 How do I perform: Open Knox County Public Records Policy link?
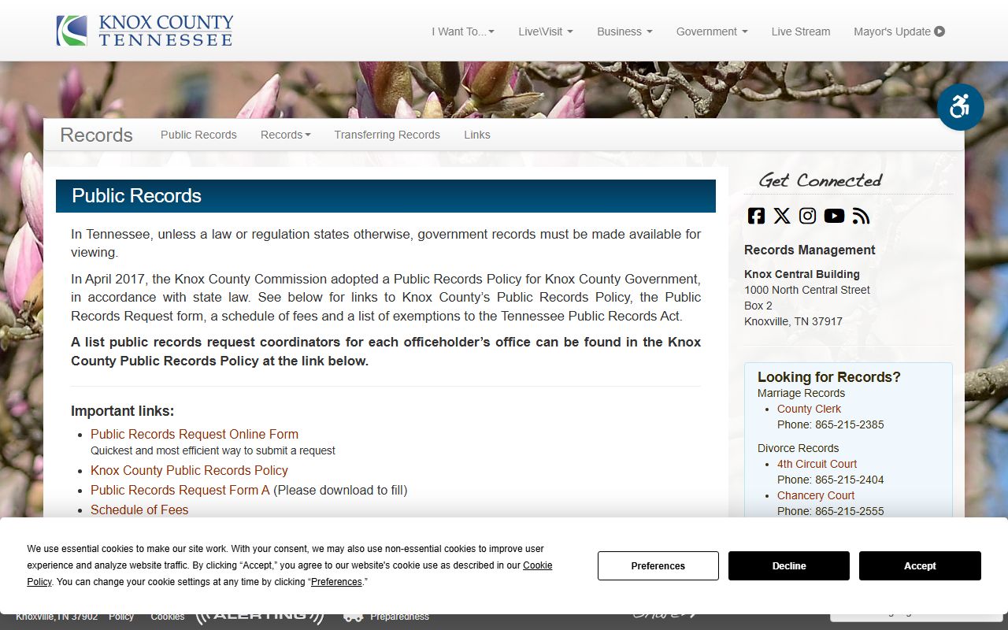click(x=189, y=470)
